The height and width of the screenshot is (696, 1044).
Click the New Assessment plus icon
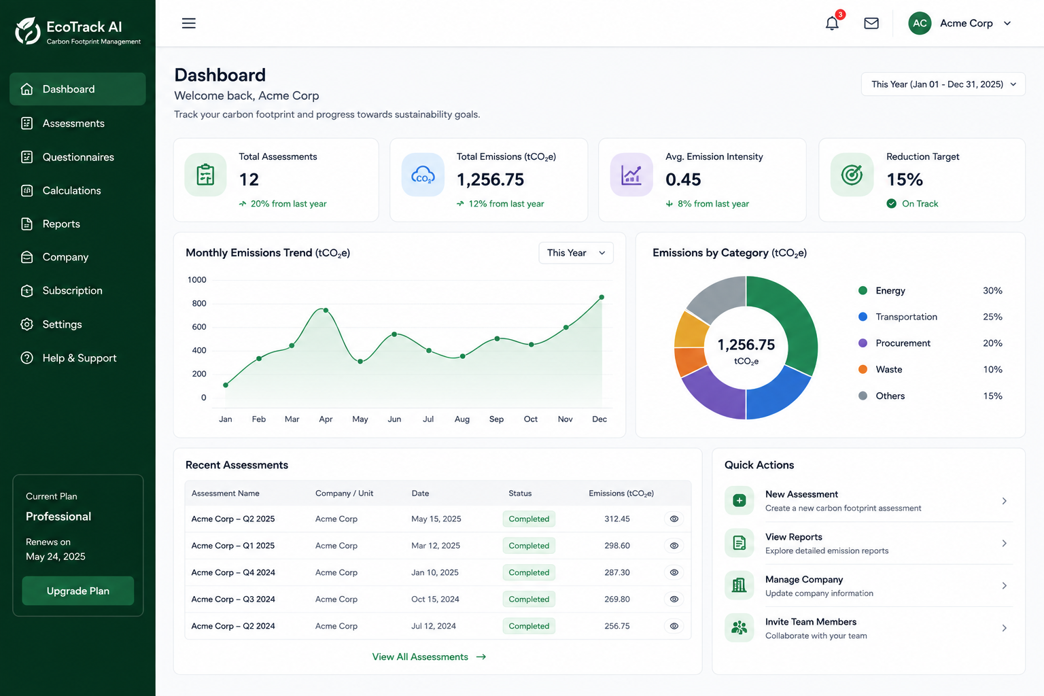(x=739, y=501)
